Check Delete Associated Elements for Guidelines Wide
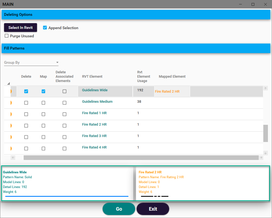Viewport: 272px width, 218px height. (64, 91)
